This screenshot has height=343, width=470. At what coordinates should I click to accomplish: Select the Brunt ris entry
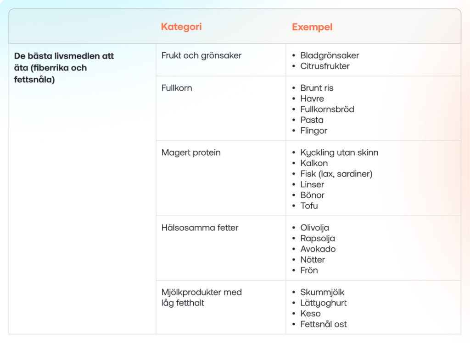pos(317,88)
